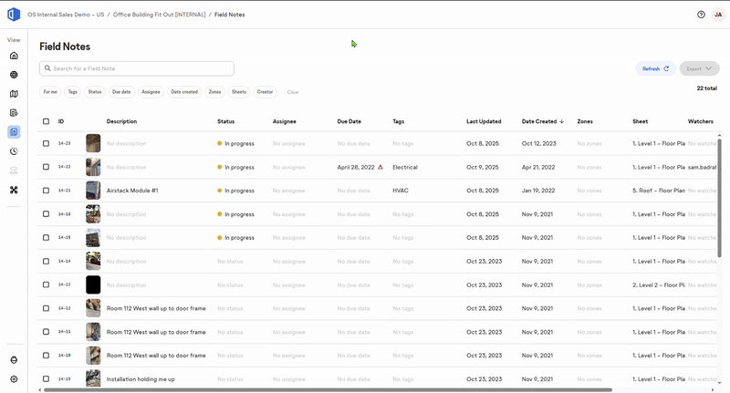Sort by the Status column header
Image resolution: width=730 pixels, height=393 pixels.
225,121
